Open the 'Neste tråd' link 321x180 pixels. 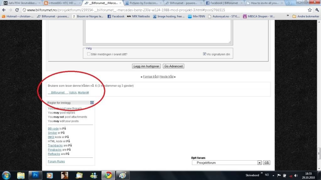tap(166, 77)
